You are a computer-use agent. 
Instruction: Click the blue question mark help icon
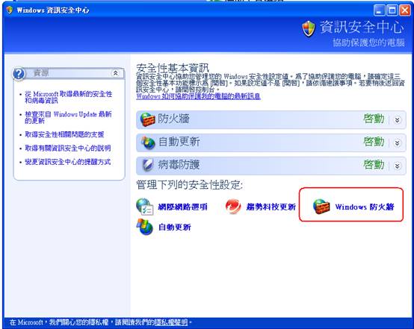(19, 74)
